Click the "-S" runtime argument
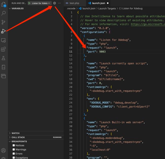This screenshot has width=165, height=159. [93, 146]
